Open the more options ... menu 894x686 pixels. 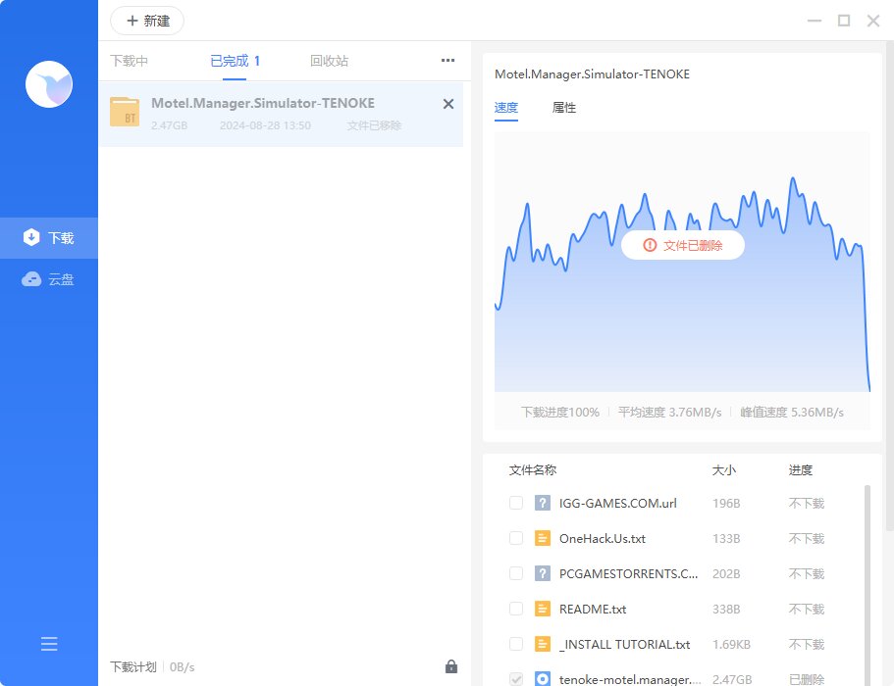[447, 60]
